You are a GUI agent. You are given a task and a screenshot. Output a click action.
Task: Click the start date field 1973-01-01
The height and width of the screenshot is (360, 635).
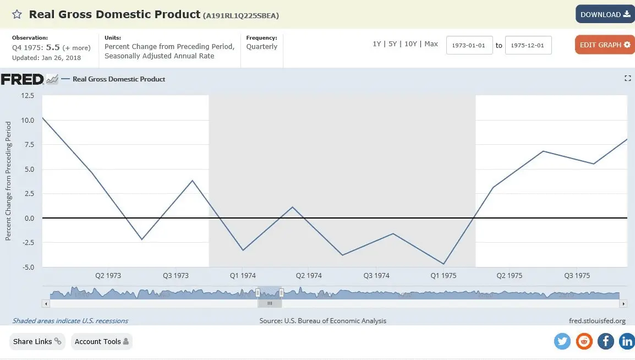click(x=469, y=45)
